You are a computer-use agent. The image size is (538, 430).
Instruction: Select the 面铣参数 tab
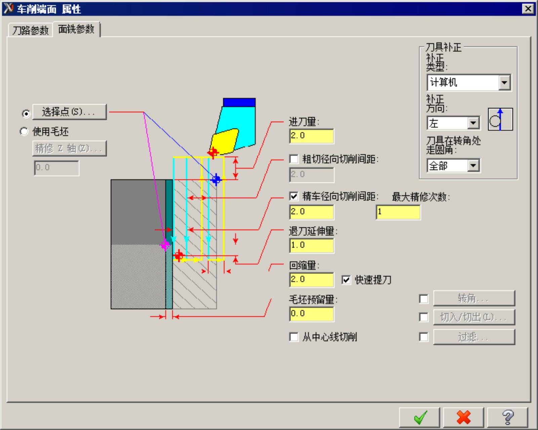coord(76,30)
